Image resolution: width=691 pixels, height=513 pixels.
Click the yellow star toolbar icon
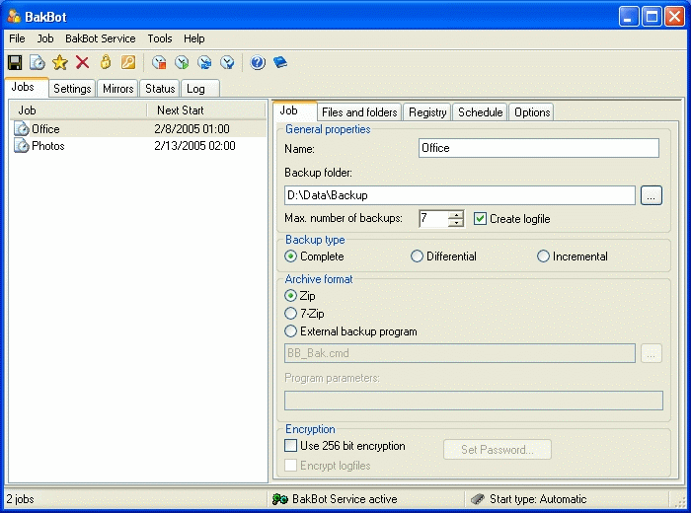pos(60,62)
